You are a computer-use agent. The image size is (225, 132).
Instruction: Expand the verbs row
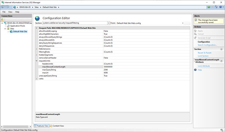pos(37,79)
